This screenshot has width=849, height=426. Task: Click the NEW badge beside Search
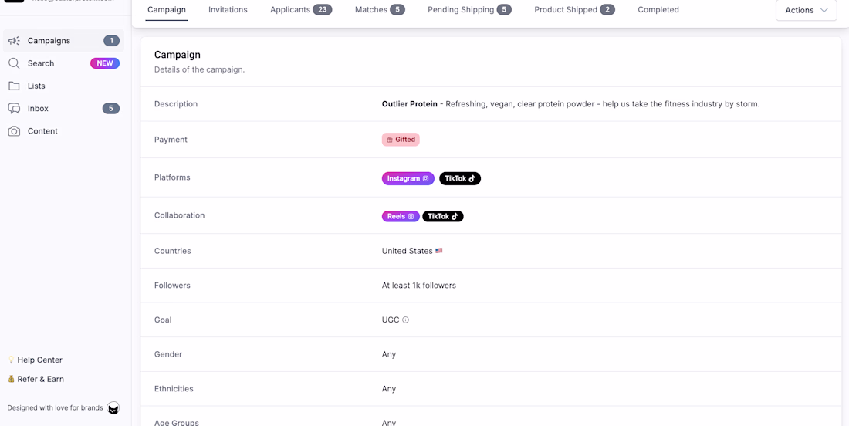[105, 63]
